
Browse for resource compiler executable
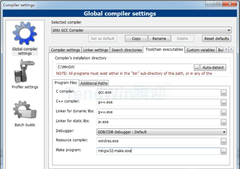click(x=223, y=141)
